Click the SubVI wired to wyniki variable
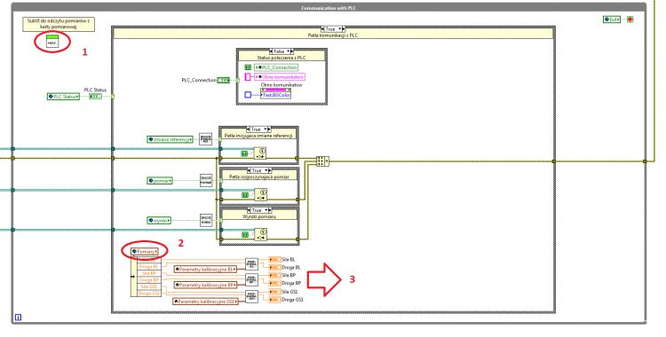 click(206, 220)
